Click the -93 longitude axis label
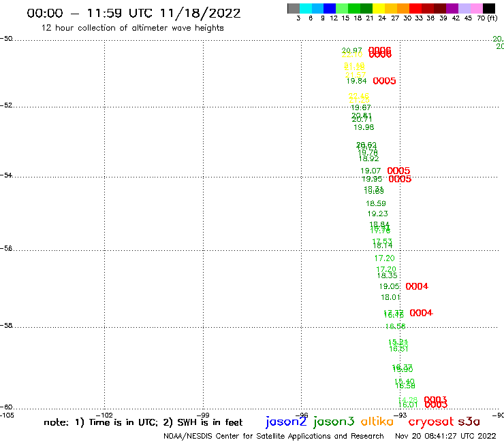 pyautogui.click(x=400, y=415)
